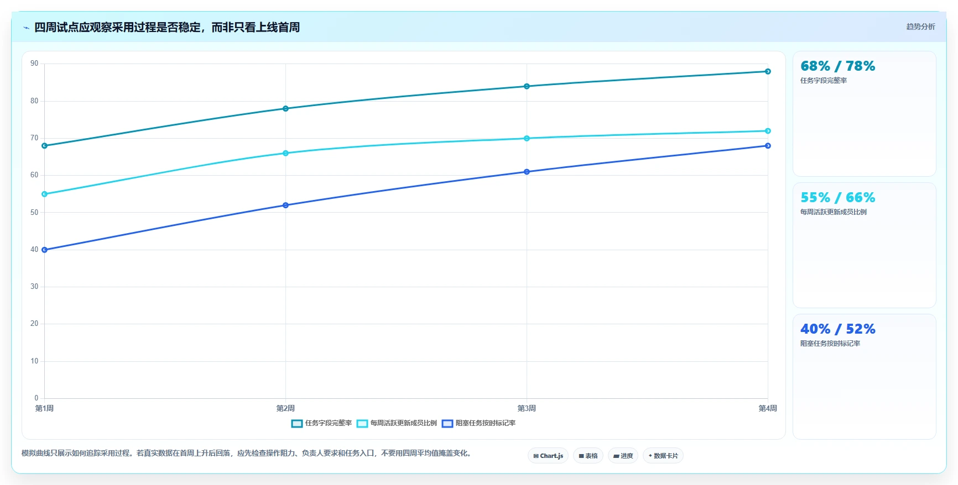Click the 每周活跃更新成员比例 legend label
This screenshot has height=485, width=958.
click(404, 423)
